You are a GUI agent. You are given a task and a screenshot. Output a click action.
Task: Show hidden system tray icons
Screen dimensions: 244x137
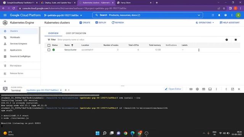[x=204, y=133]
